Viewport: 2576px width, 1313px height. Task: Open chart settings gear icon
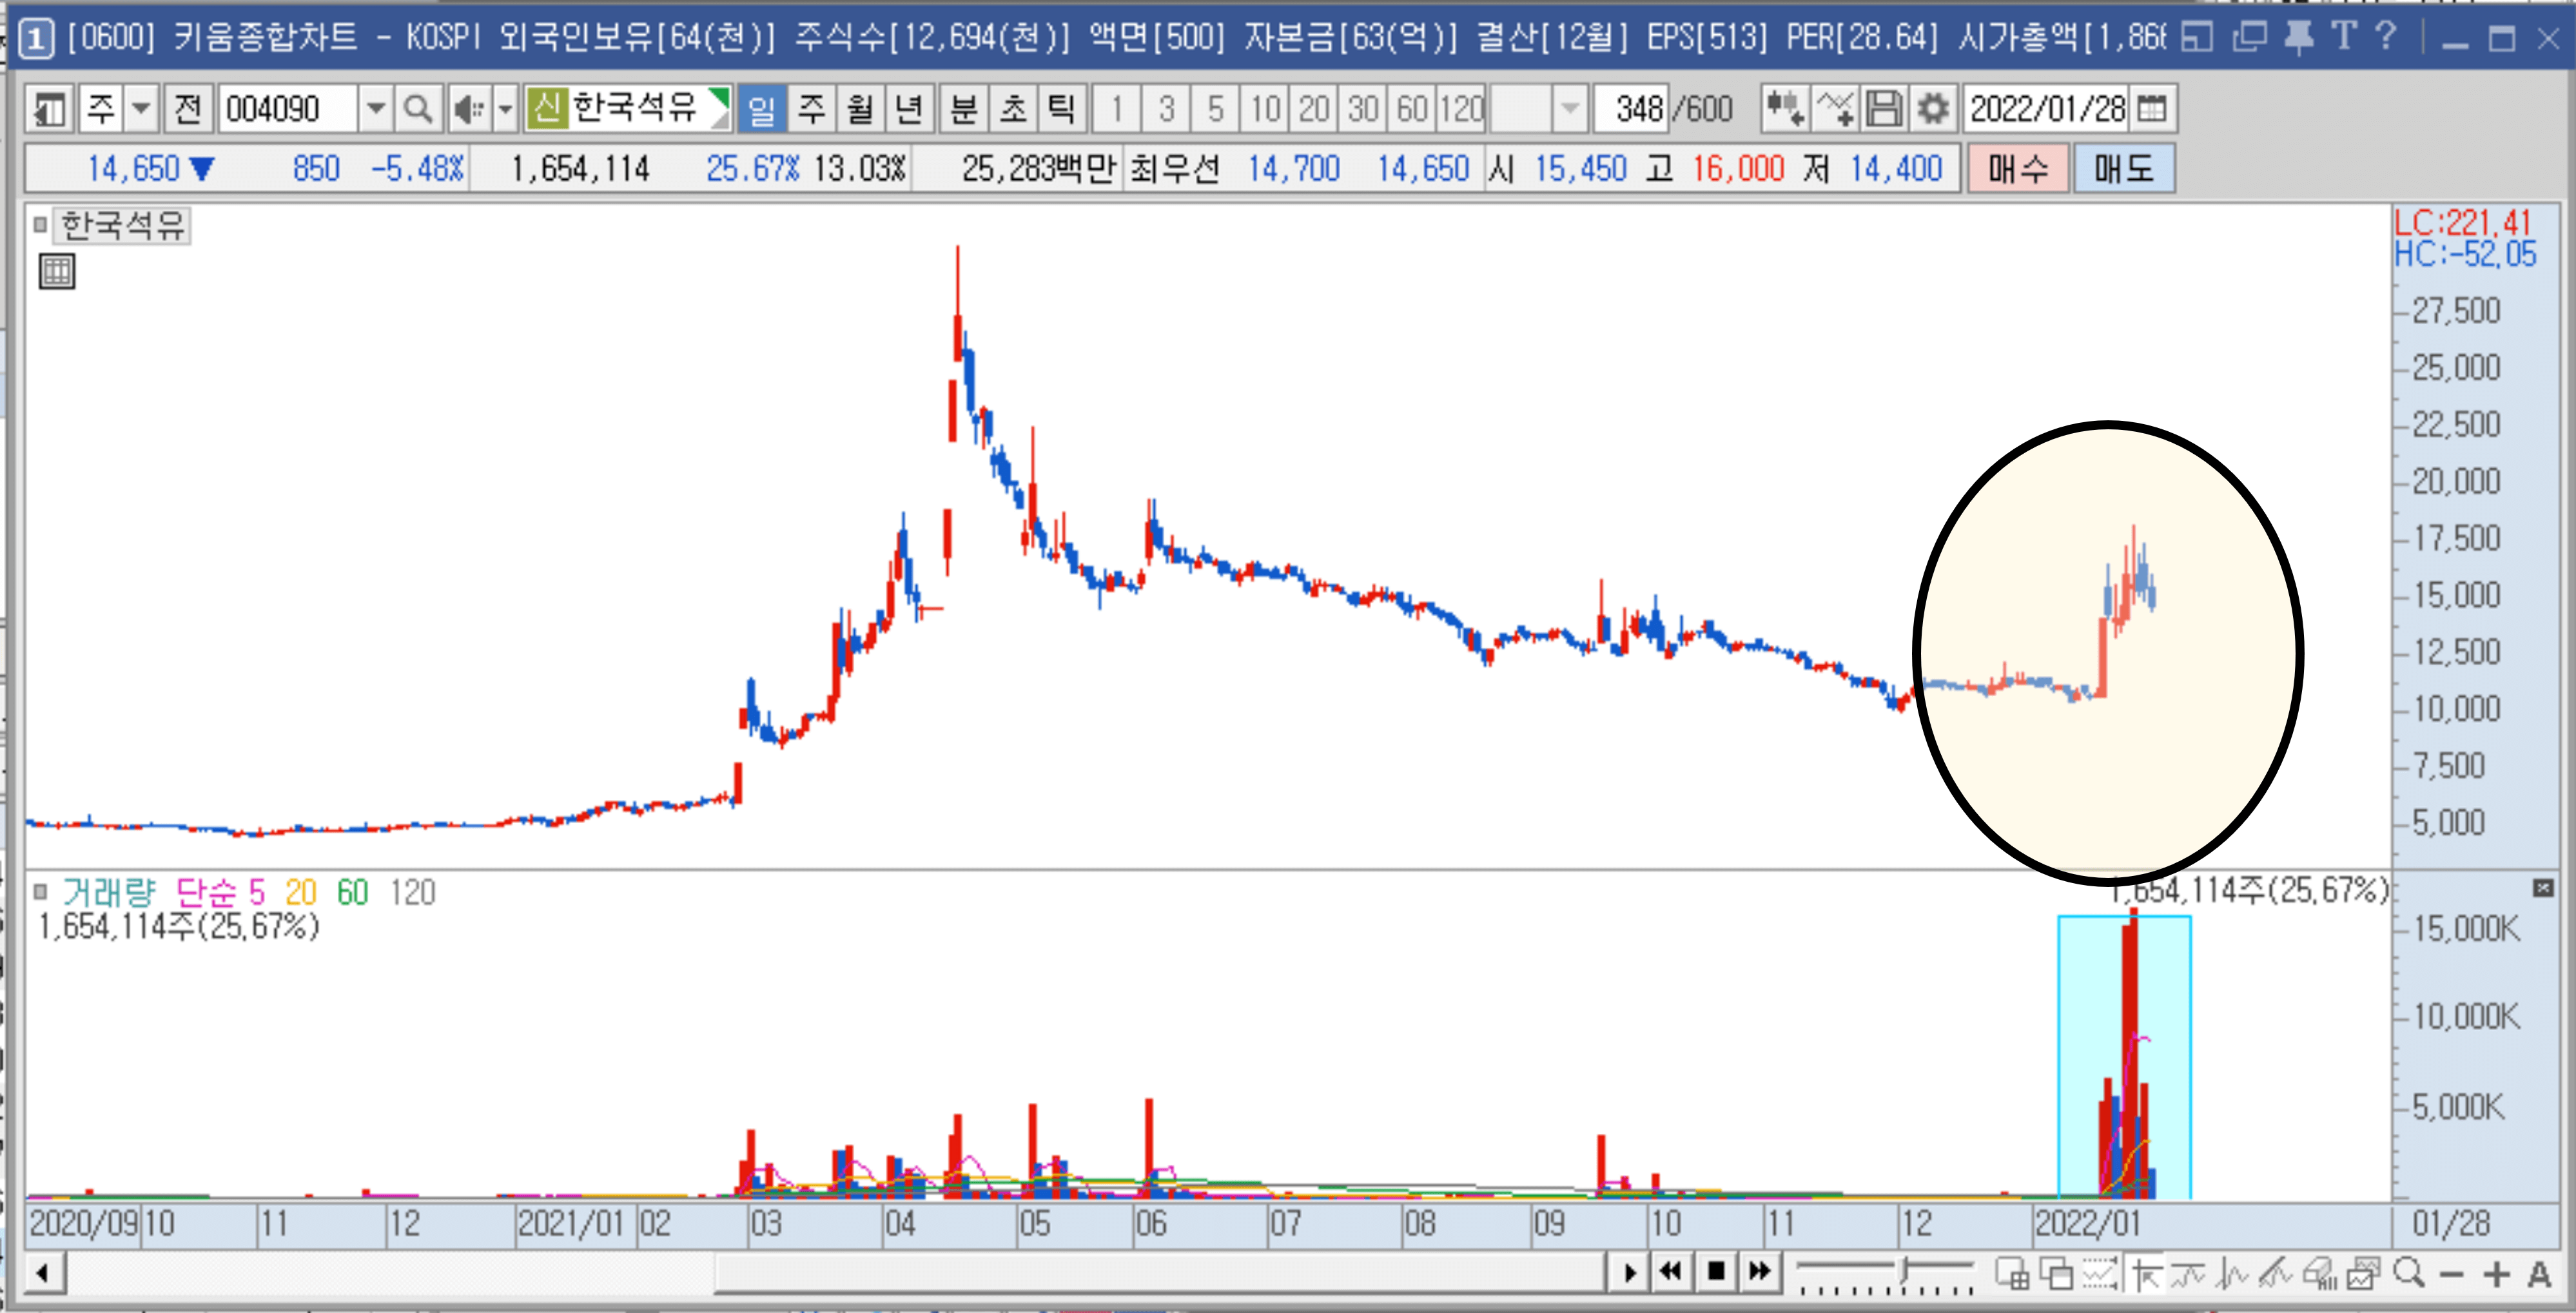(x=1934, y=108)
